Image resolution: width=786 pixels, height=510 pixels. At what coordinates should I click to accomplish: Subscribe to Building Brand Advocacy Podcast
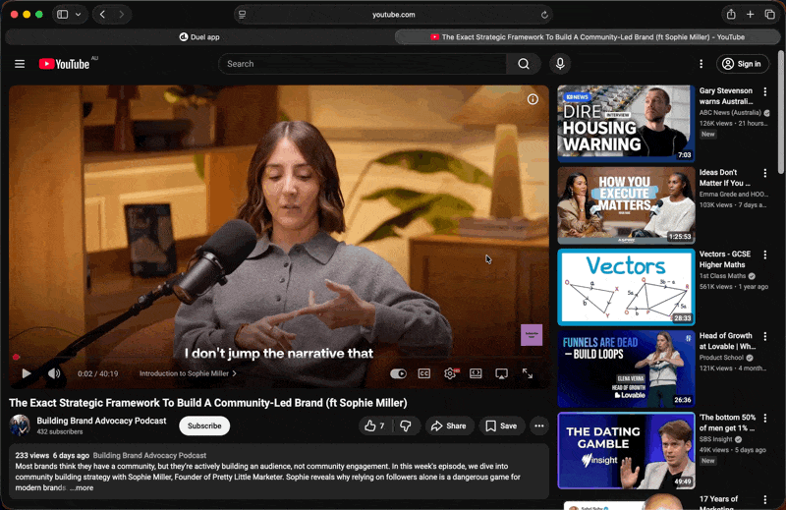click(204, 425)
